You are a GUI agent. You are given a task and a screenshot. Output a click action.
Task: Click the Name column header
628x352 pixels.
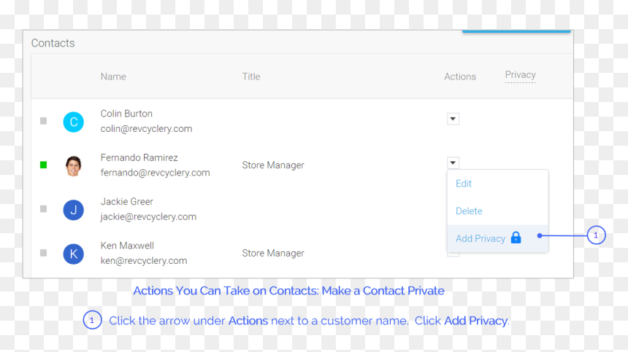pos(113,77)
